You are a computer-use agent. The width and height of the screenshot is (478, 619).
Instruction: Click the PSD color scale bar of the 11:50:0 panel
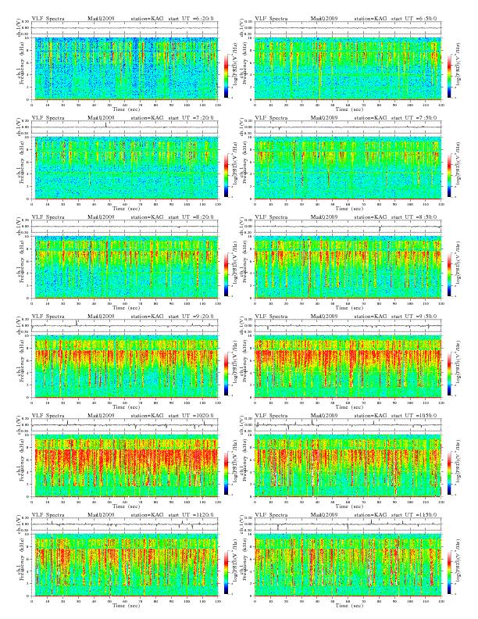coord(450,573)
